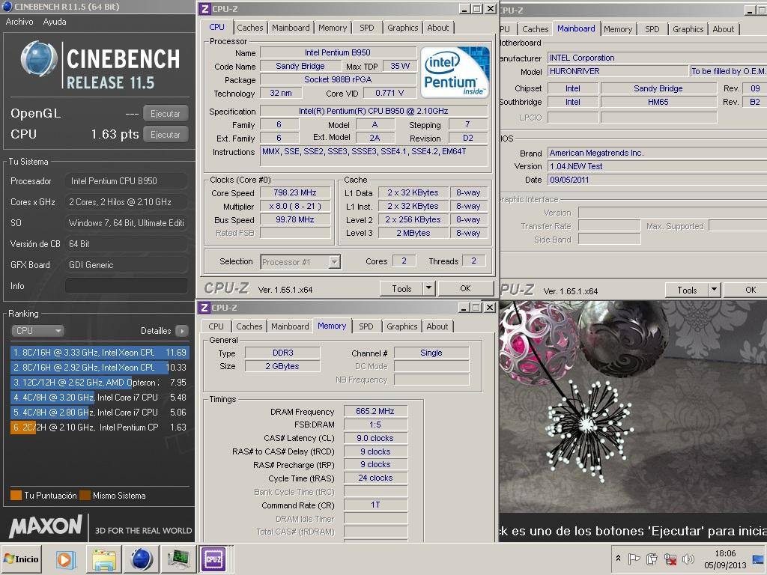Screen dimensions: 767x575
Task: Select ranking row 8C/16H @ 3.33 GHz
Action: click(100, 353)
